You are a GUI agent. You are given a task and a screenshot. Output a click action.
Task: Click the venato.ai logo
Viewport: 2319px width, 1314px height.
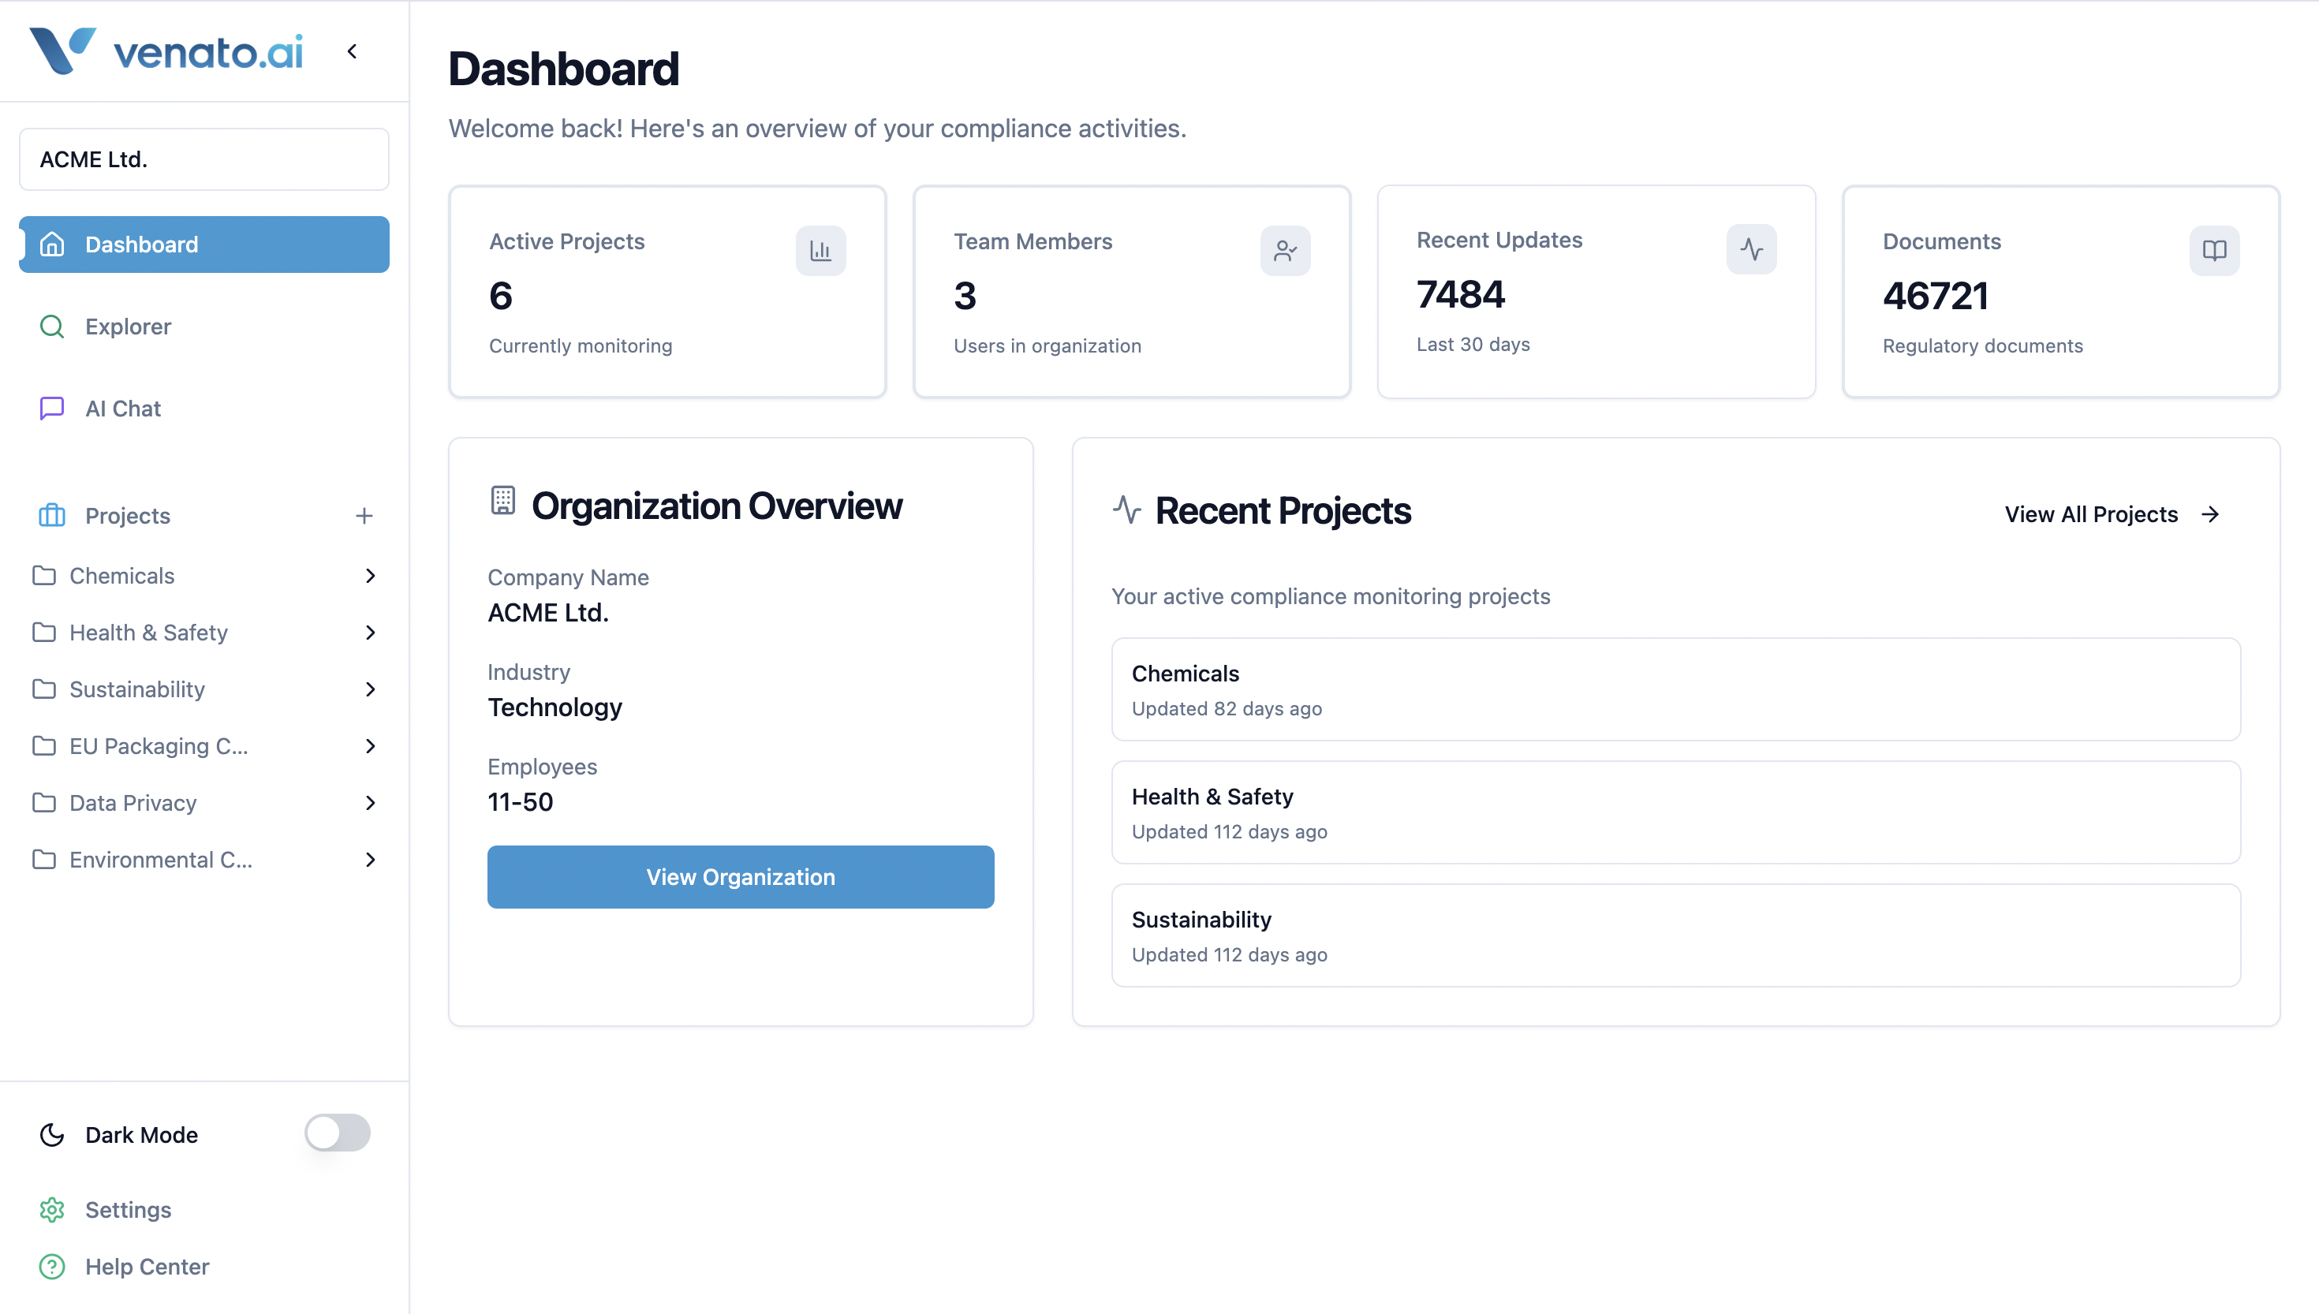(x=166, y=51)
